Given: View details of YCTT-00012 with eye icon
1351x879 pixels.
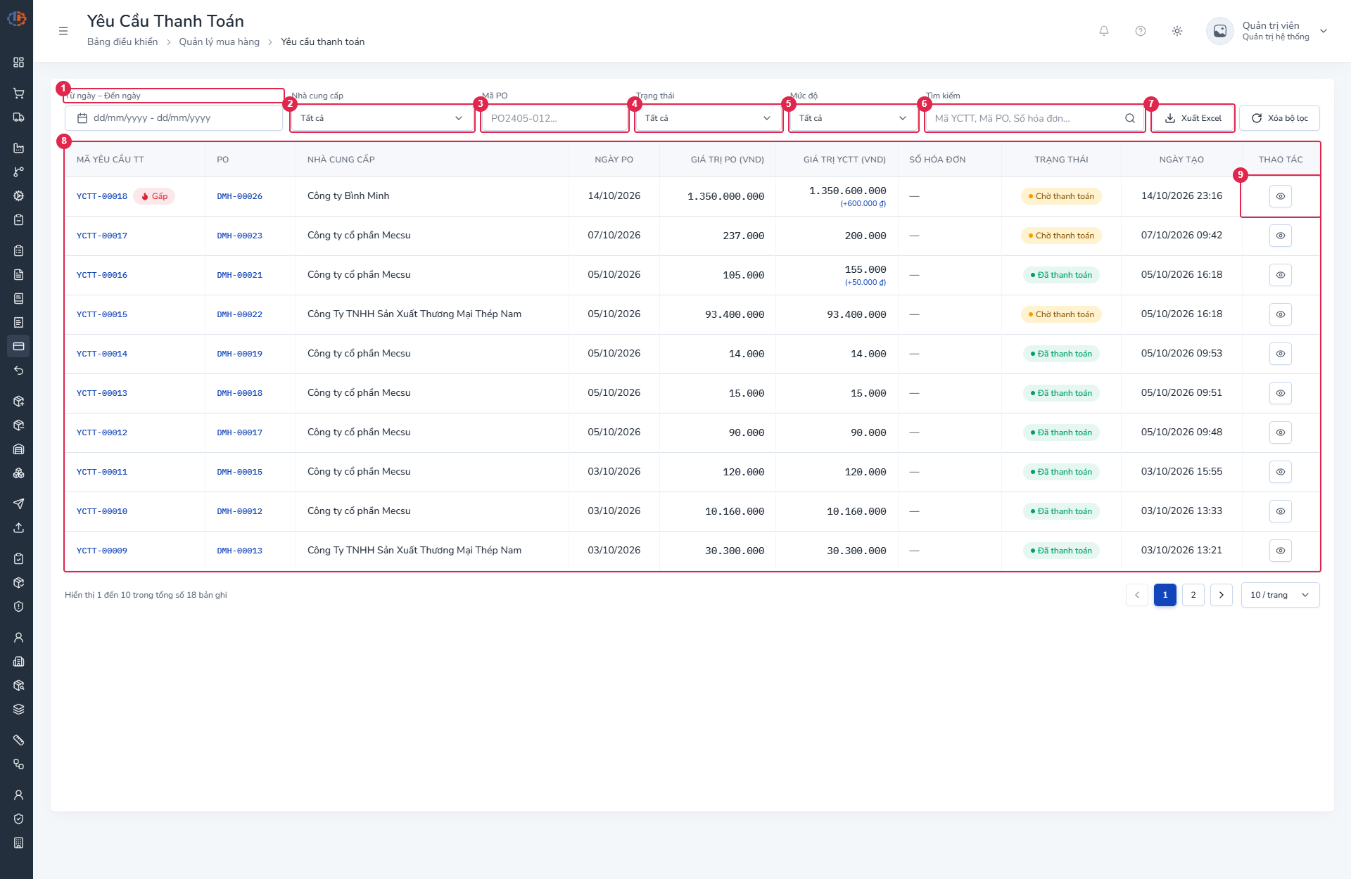Looking at the screenshot, I should [x=1281, y=432].
